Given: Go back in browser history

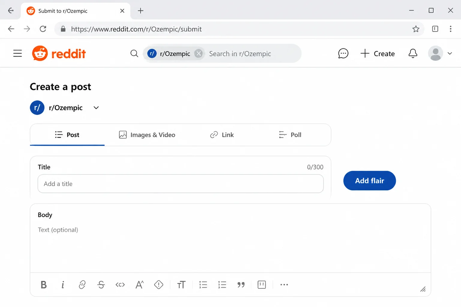Looking at the screenshot, I should 11,29.
